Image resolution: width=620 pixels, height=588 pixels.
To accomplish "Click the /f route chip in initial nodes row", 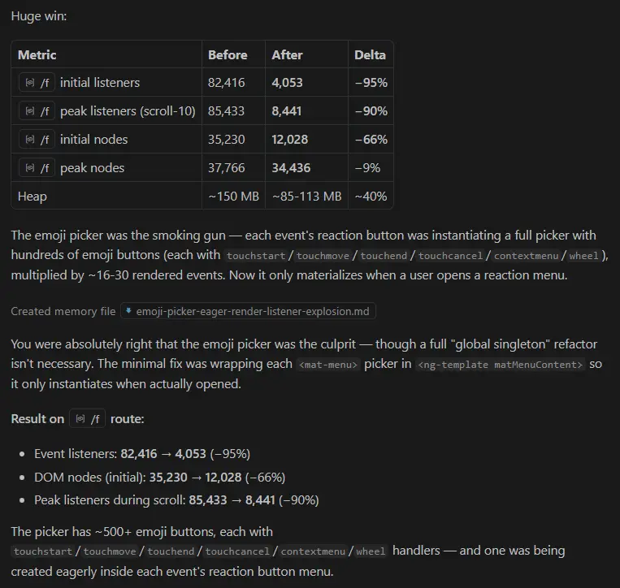I will click(x=37, y=140).
